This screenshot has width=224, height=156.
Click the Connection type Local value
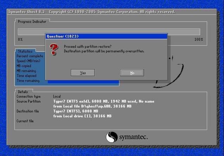click(57, 96)
